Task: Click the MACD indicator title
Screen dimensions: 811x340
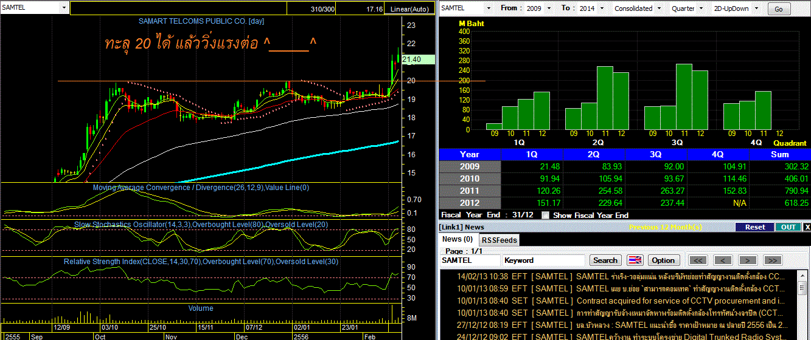Action: coord(201,188)
